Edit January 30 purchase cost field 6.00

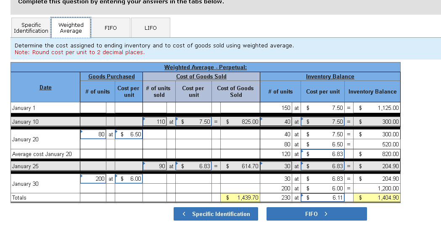(x=129, y=179)
